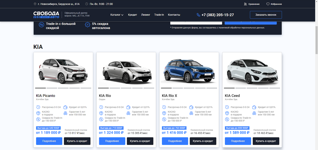Screen dimensions: 318x150
Task: Click the price от 1 589 000 ₽
Action: [x=237, y=133]
